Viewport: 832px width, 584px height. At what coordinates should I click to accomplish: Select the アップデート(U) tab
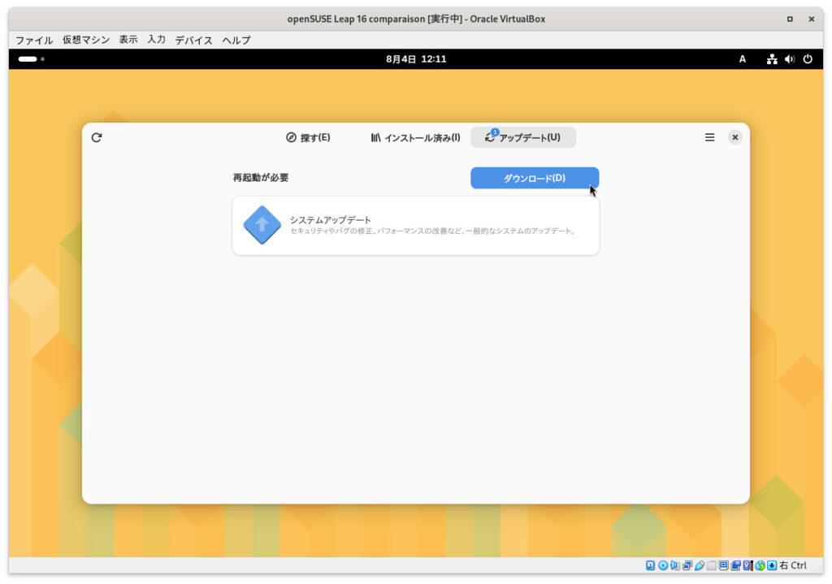click(523, 137)
